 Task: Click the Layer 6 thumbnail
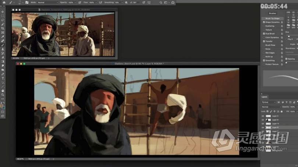click(x=268, y=120)
